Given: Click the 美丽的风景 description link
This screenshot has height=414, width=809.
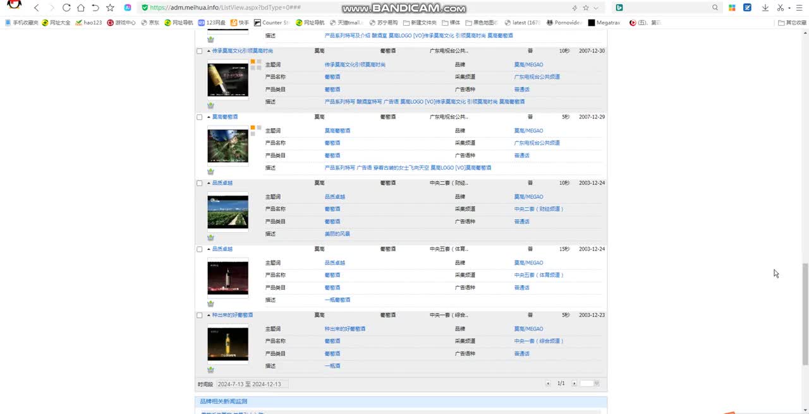Looking at the screenshot, I should [x=337, y=234].
